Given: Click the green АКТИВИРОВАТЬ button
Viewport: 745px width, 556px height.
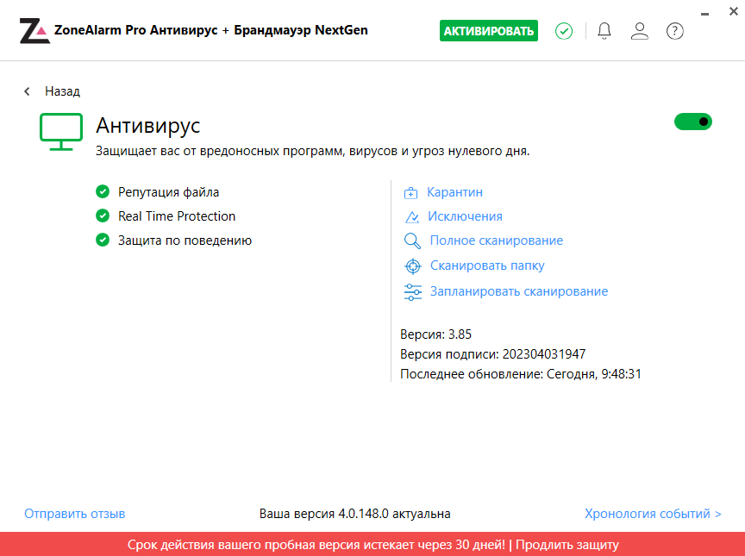Looking at the screenshot, I should [x=488, y=31].
